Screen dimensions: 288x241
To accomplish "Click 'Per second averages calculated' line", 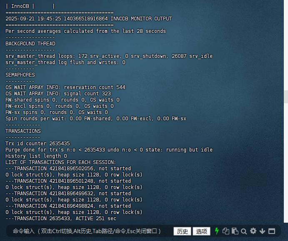I will tap(85, 31).
